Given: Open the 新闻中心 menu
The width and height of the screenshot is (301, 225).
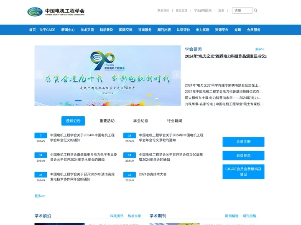Looking at the screenshot, I should click(68, 30).
